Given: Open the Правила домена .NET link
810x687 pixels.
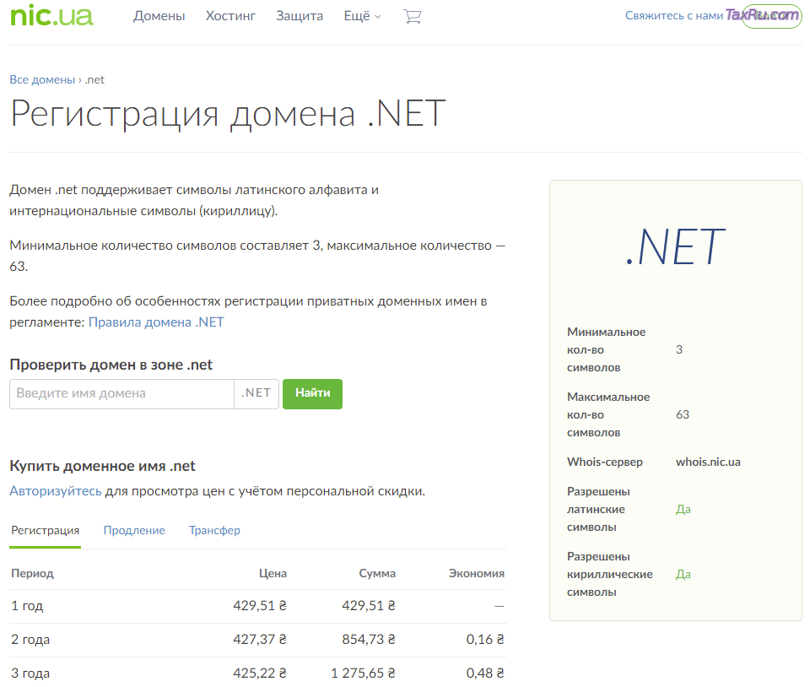Looking at the screenshot, I should [x=156, y=322].
